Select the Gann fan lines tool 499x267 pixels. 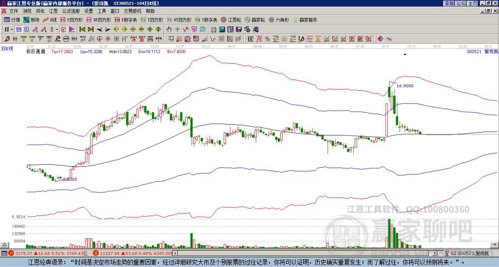tap(179, 39)
